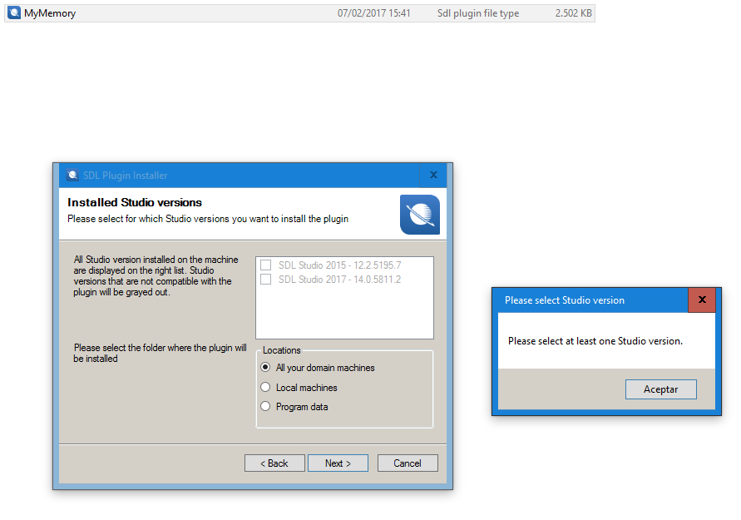This screenshot has height=520, width=741.
Task: Click the SDL Plugin Installer title bar icon
Action: pyautogui.click(x=72, y=176)
